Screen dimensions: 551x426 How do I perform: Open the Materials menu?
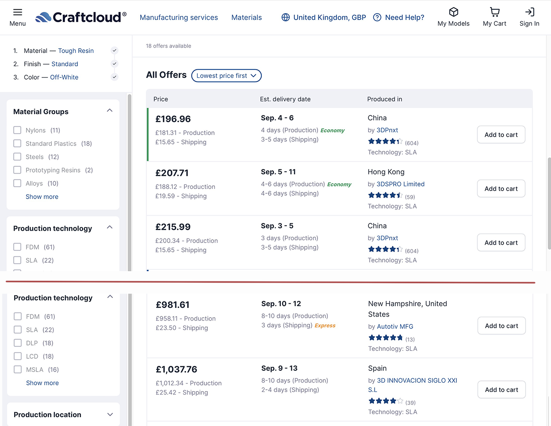(x=247, y=17)
